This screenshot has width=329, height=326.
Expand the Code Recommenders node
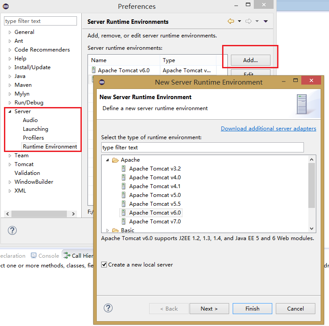pos(10,50)
